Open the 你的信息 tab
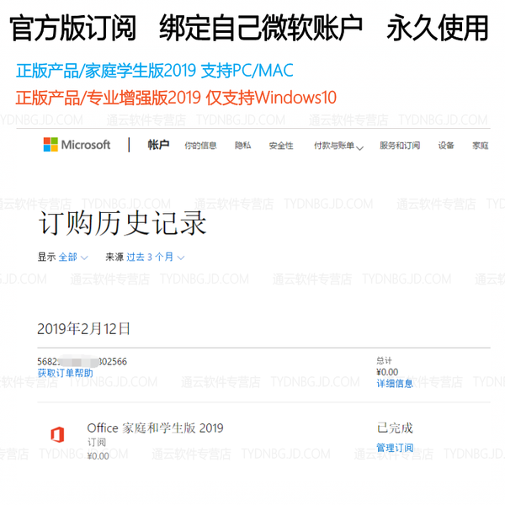 coord(200,146)
